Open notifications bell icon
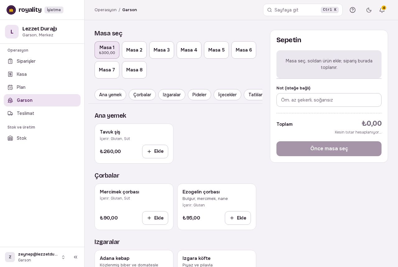The height and width of the screenshot is (267, 398). 382,10
